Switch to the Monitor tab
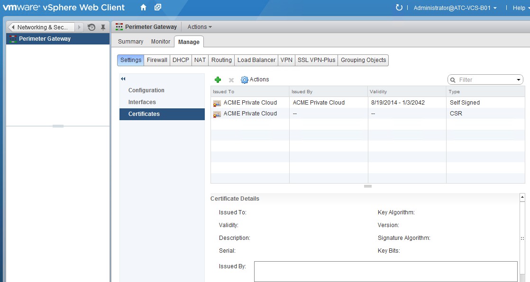Screen dimensions: 530x282 (x=161, y=42)
